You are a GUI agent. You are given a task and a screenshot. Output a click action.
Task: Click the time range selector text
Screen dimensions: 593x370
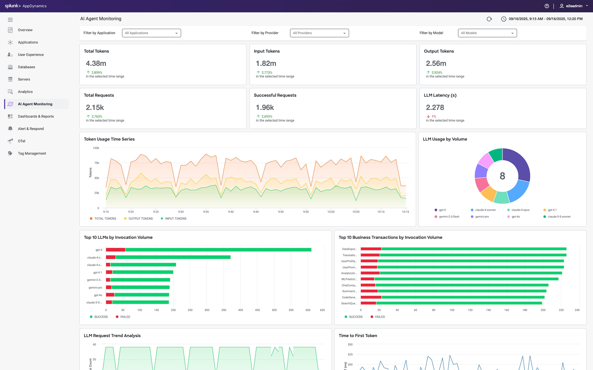546,19
